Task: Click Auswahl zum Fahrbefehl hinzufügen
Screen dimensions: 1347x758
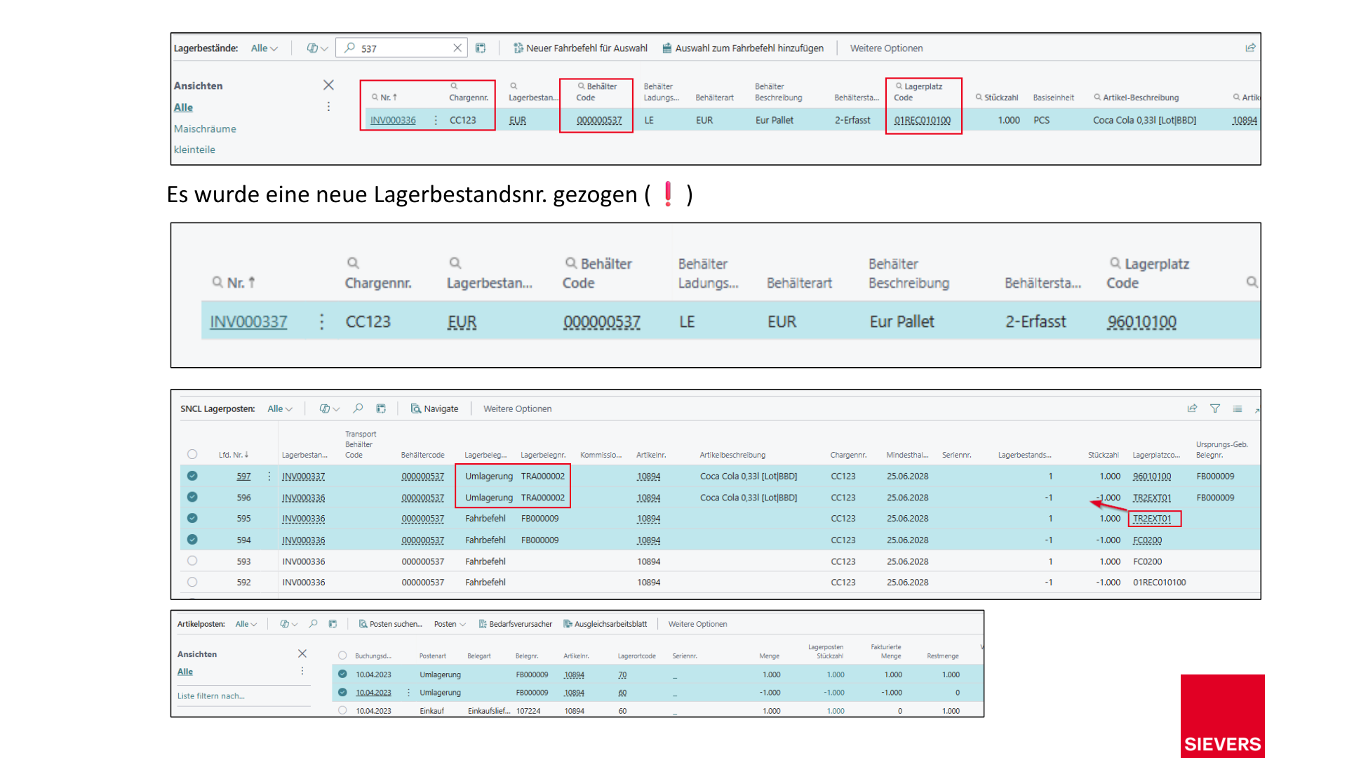Action: [x=743, y=48]
